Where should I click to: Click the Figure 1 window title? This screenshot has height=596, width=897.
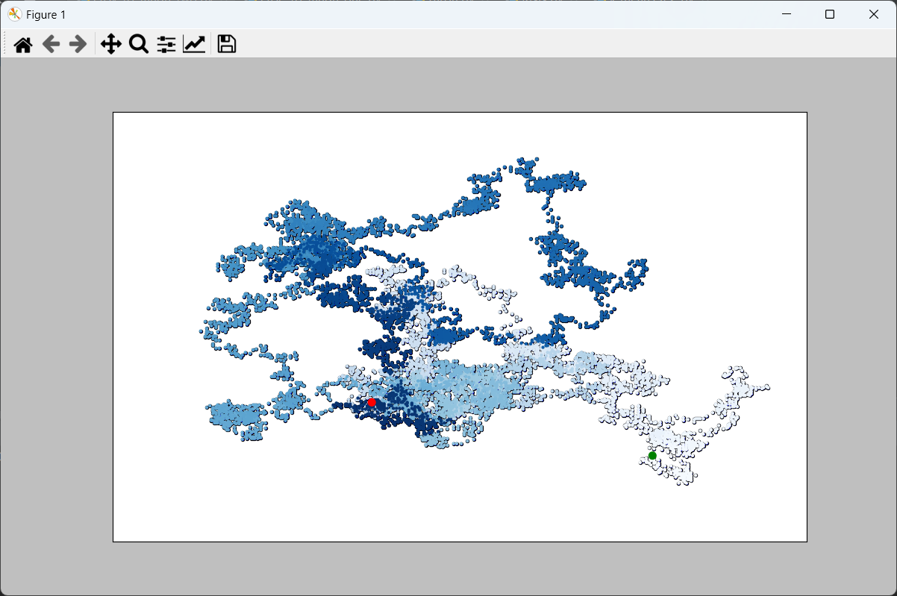[x=46, y=15]
